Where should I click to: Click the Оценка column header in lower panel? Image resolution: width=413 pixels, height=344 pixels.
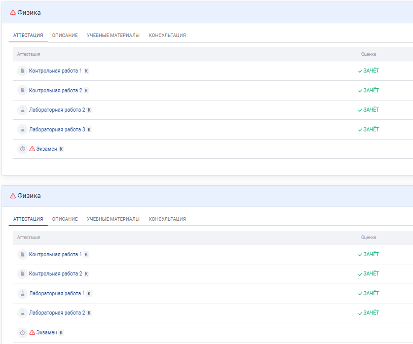368,237
